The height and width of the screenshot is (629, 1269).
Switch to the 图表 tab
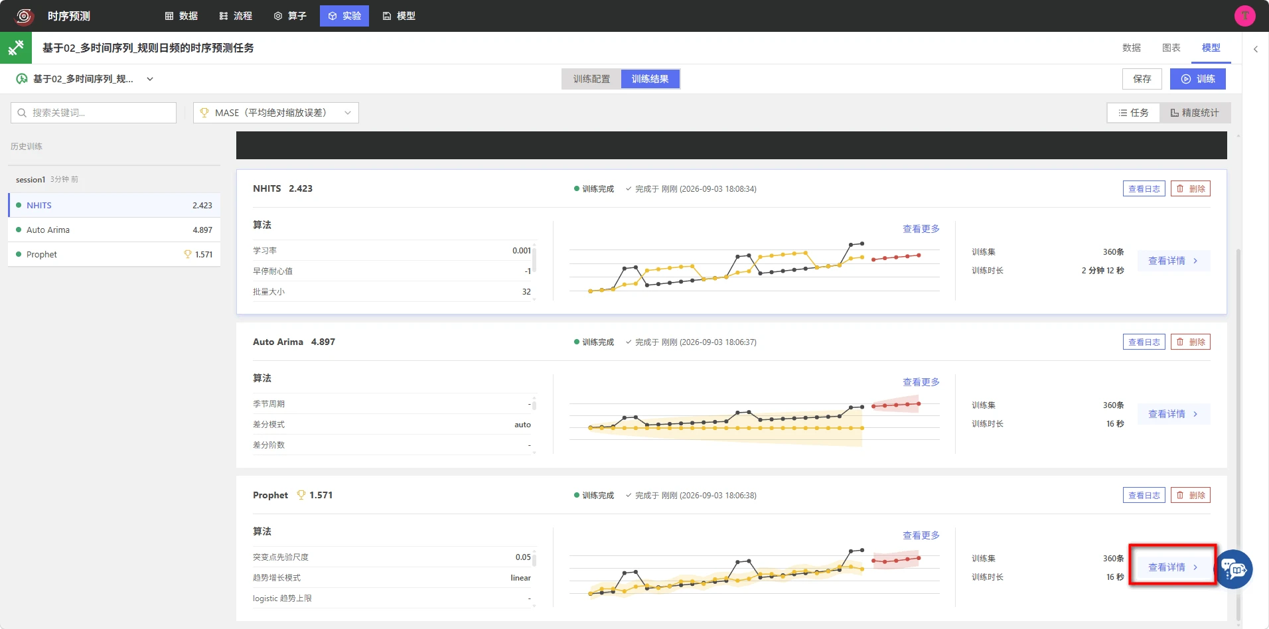1171,48
